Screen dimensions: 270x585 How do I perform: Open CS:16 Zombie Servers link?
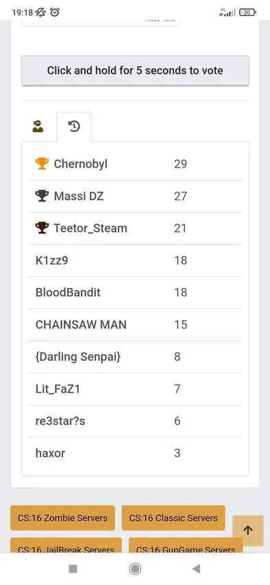point(63,518)
